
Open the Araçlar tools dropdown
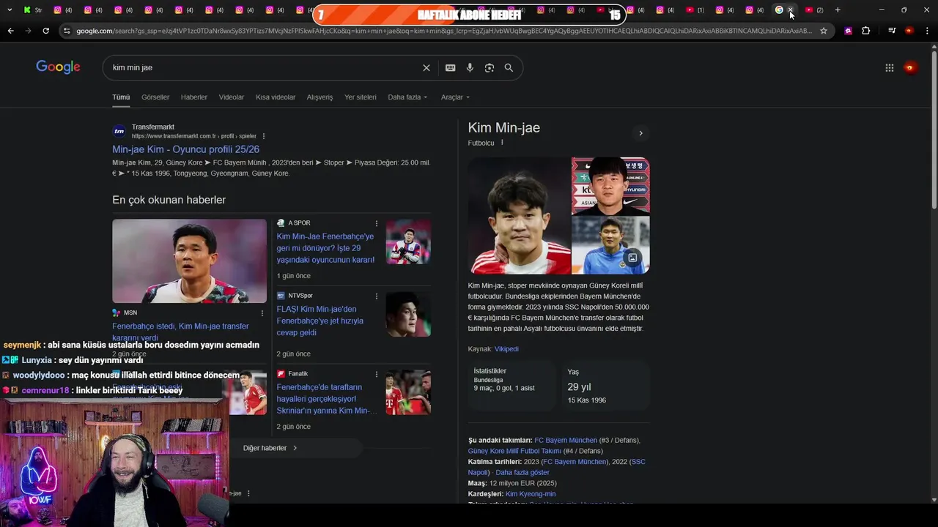(455, 97)
